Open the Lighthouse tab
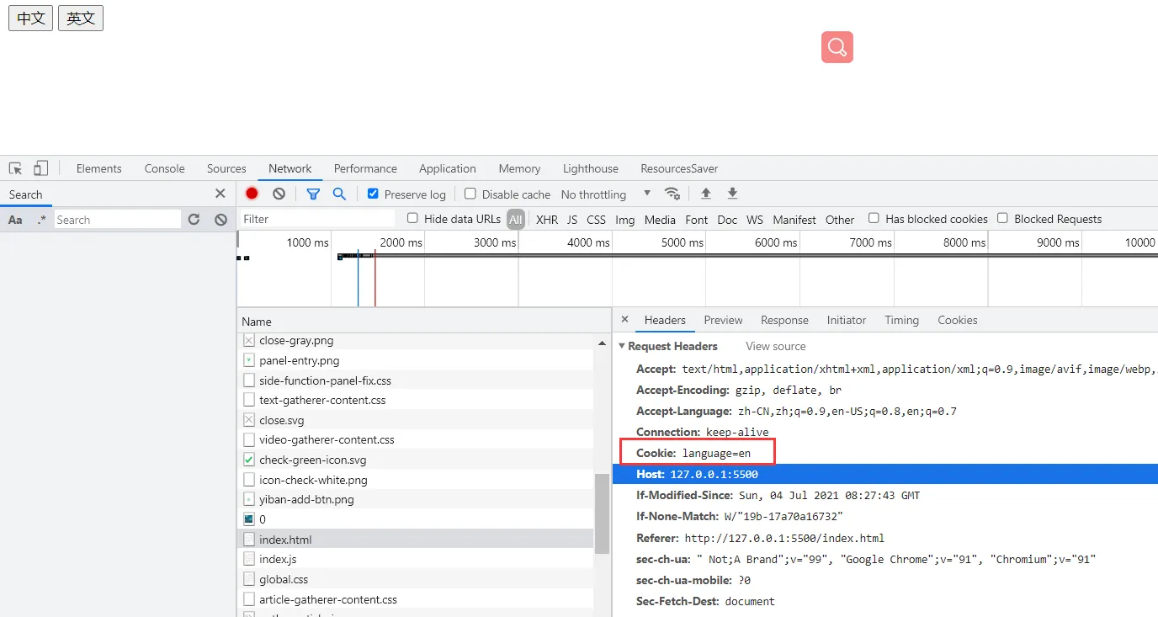The image size is (1158, 617). [x=591, y=168]
